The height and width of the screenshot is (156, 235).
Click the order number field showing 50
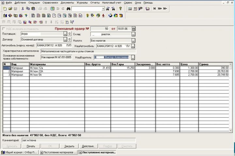pyautogui.click(x=100, y=29)
